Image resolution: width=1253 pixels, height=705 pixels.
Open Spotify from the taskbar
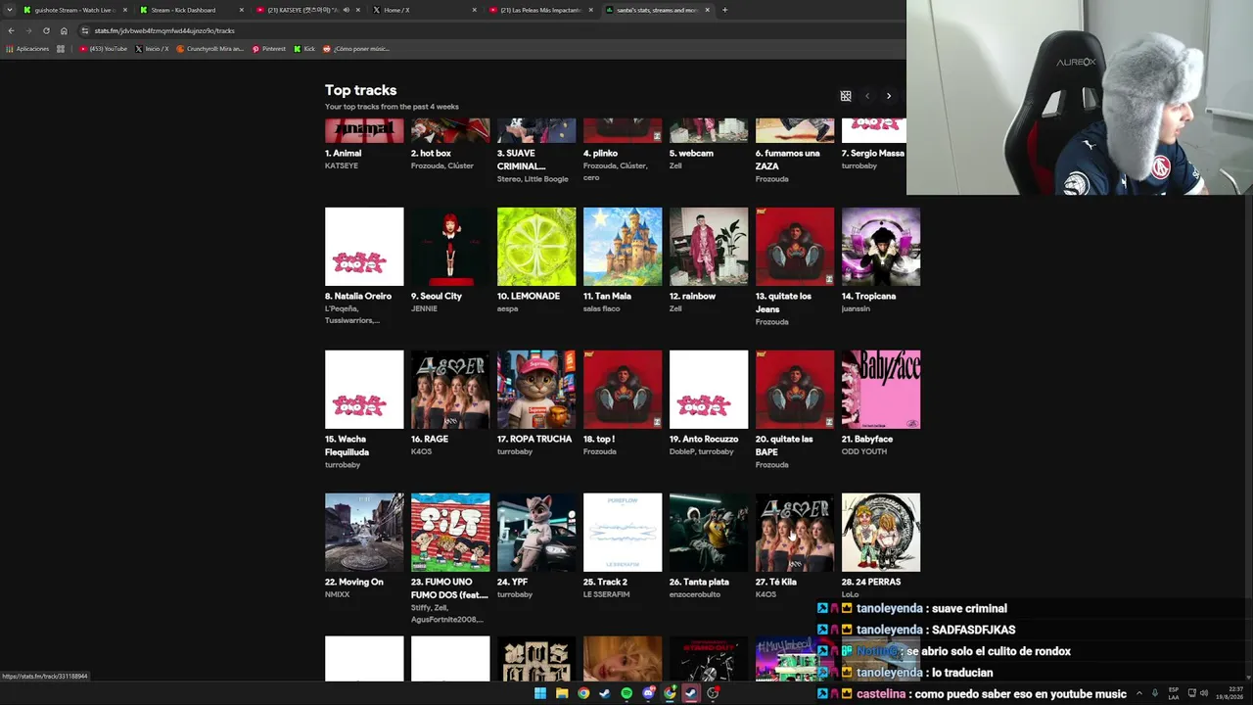pyautogui.click(x=626, y=693)
